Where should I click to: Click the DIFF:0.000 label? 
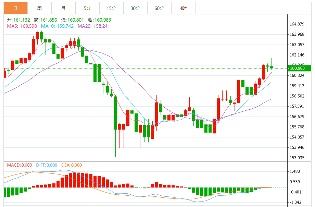(47, 165)
